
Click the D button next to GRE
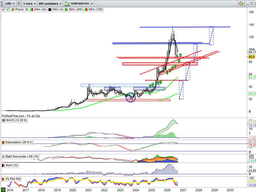point(19,4)
